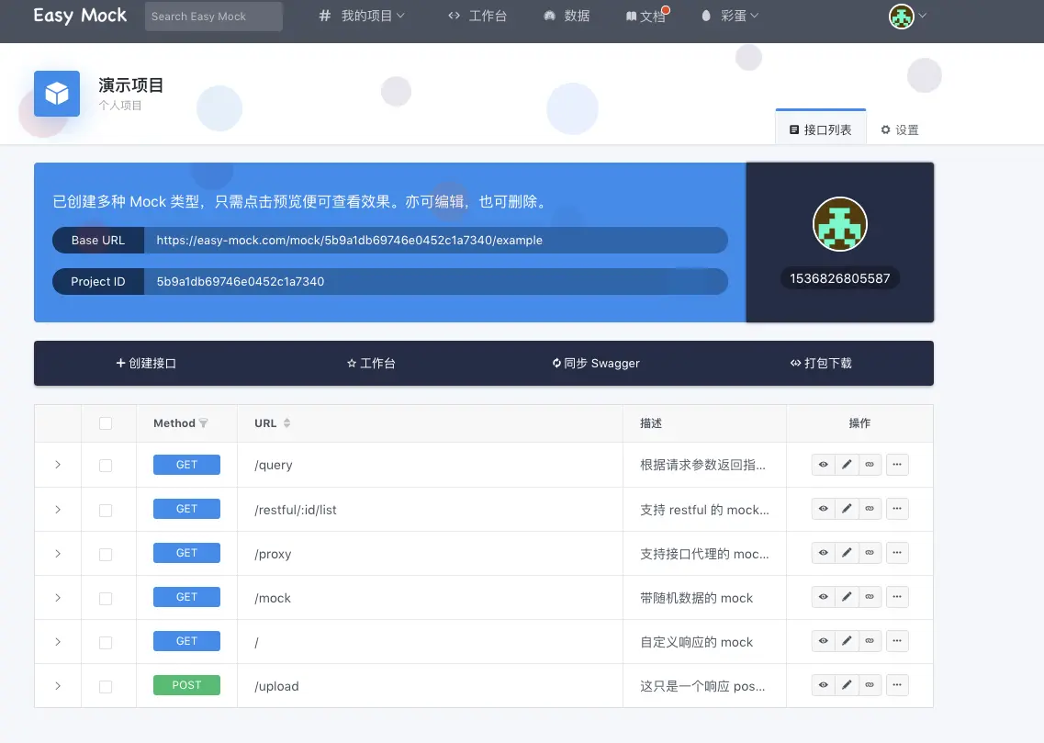1044x743 pixels.
Task: Expand the /mock row details
Action: click(58, 597)
